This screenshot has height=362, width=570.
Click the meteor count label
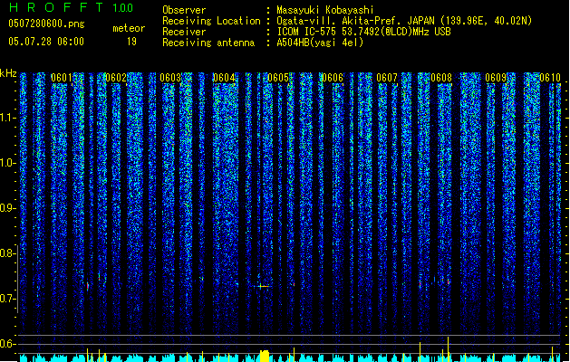(x=129, y=28)
